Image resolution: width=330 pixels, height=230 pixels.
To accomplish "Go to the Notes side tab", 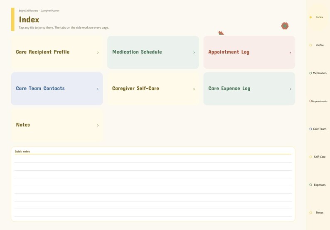I will pos(318,213).
